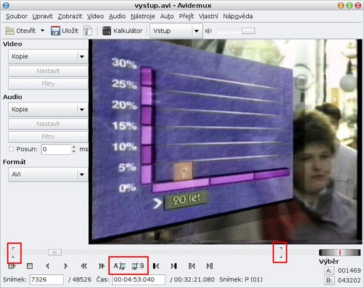Open the Zobrazit menu
The image size is (364, 288).
(70, 16)
